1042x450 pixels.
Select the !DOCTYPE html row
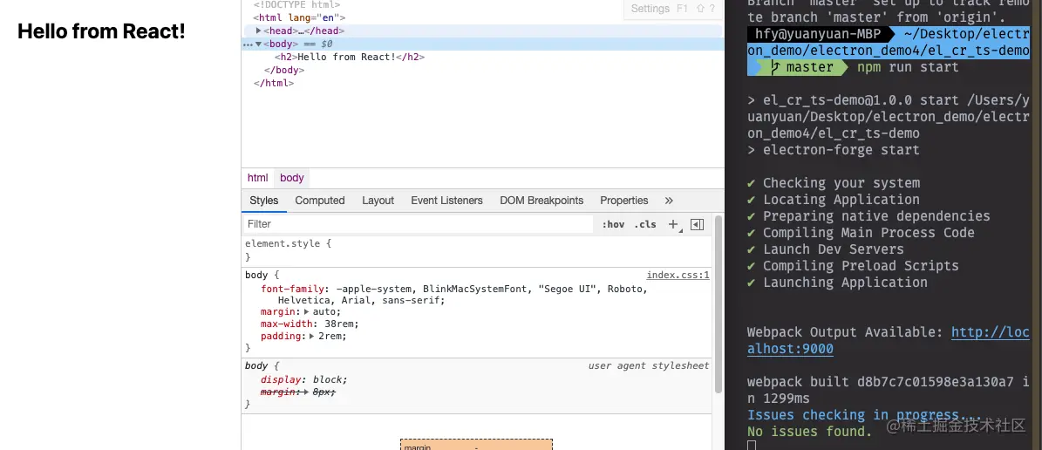(296, 4)
